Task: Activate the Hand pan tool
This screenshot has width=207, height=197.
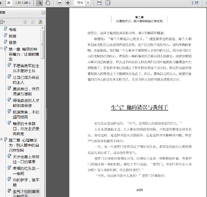Action: (48, 3)
